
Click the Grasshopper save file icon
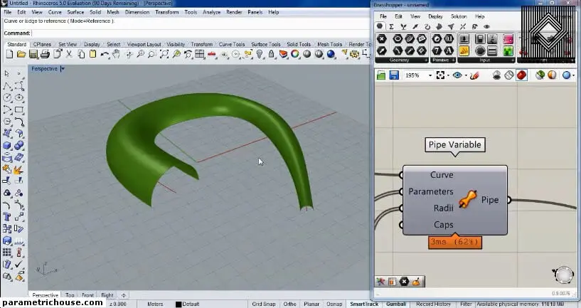393,75
